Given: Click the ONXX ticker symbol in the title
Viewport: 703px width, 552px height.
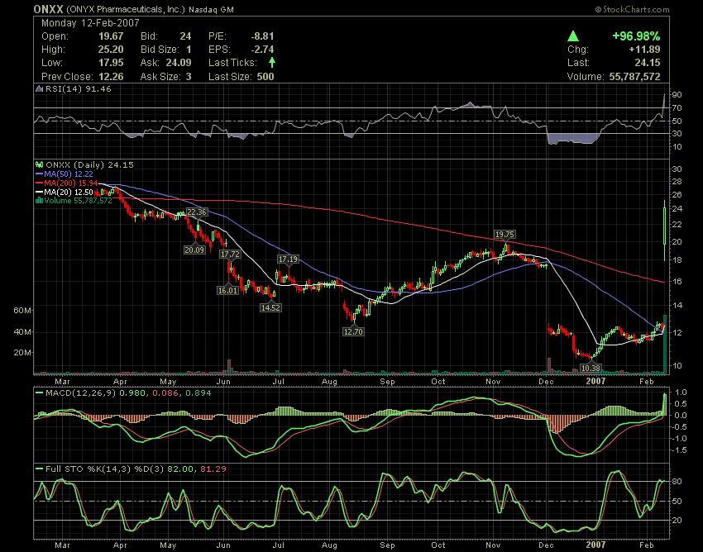Looking at the screenshot, I should click(x=49, y=9).
